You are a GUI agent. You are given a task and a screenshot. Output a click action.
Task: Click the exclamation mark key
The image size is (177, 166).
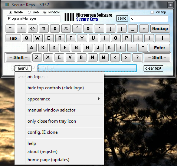tap(22, 29)
